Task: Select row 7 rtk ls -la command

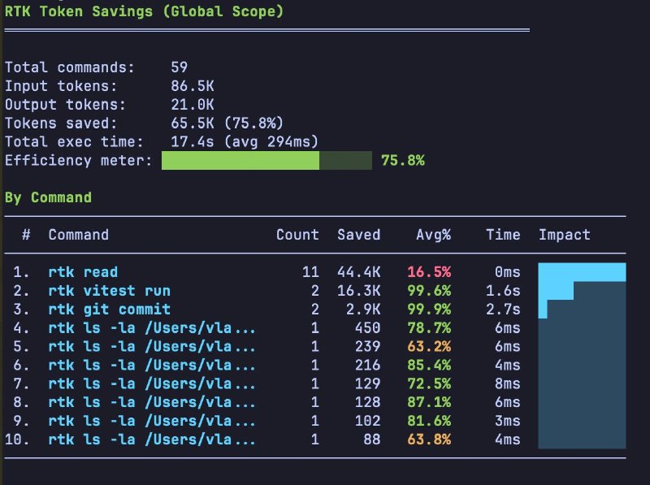Action: tap(152, 383)
